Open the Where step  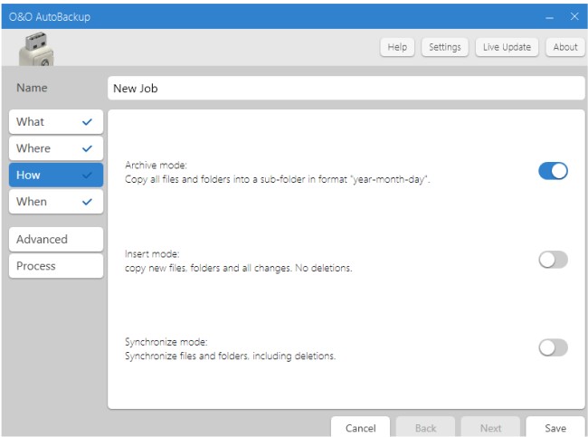point(56,148)
